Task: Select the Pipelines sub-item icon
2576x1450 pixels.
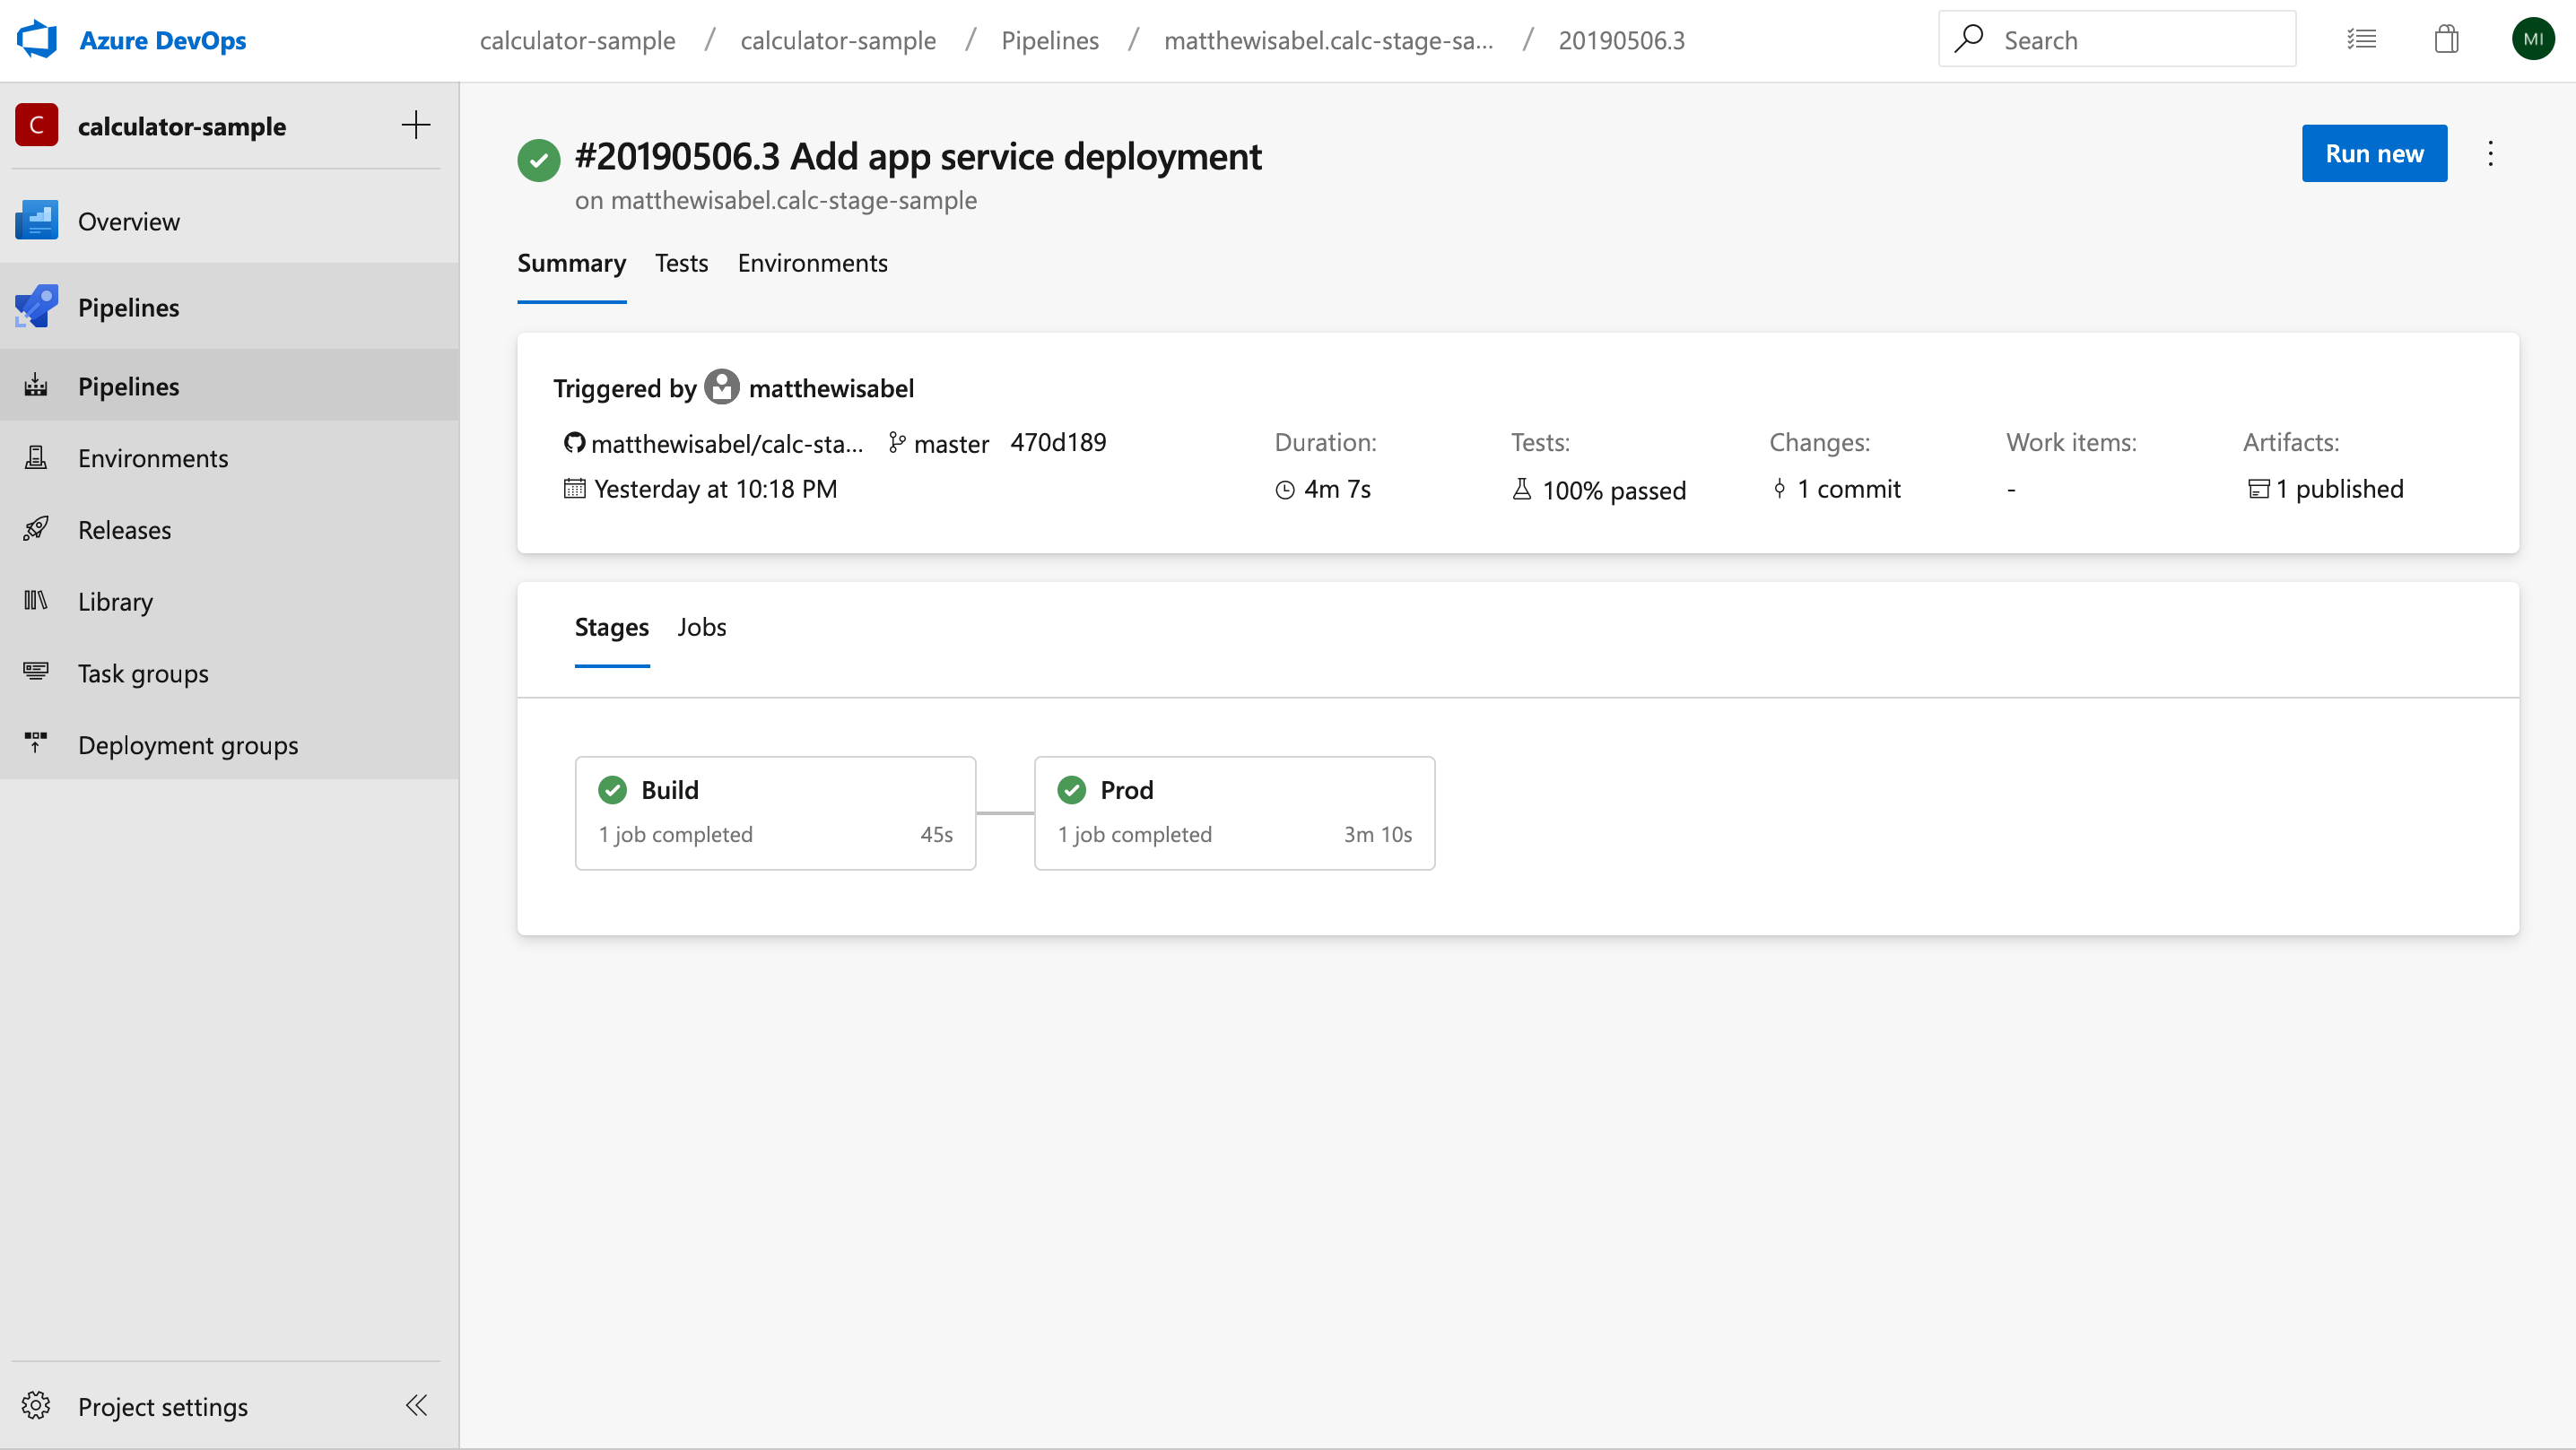Action: coord(36,386)
